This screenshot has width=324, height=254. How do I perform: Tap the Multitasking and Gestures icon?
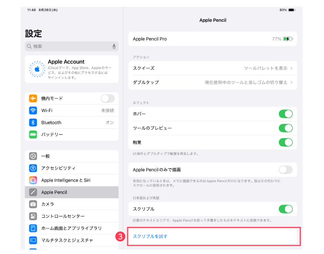click(33, 240)
